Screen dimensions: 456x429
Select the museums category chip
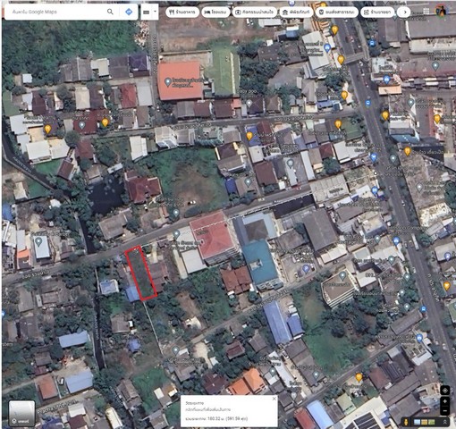tap(296, 13)
